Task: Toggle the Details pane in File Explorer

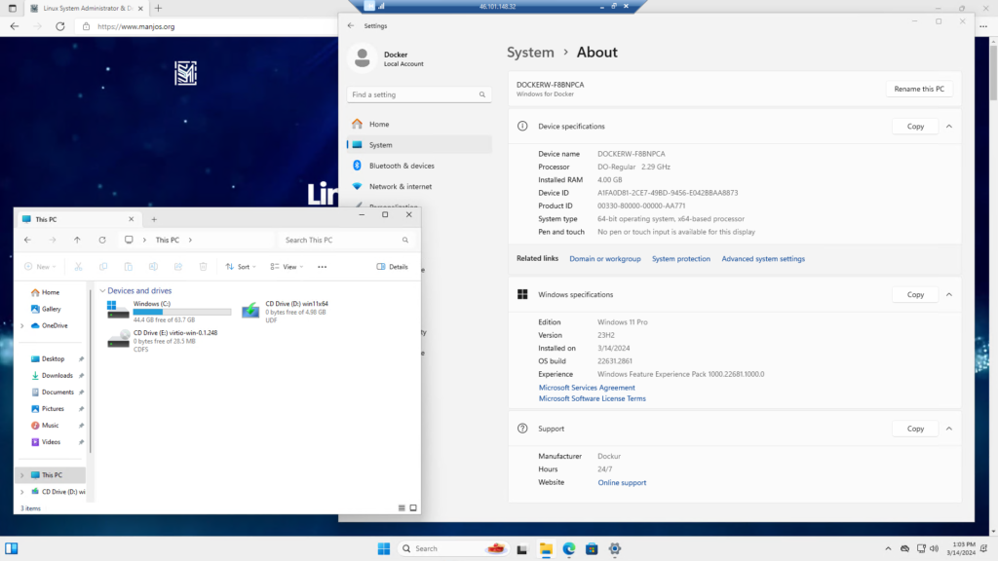Action: [x=392, y=267]
